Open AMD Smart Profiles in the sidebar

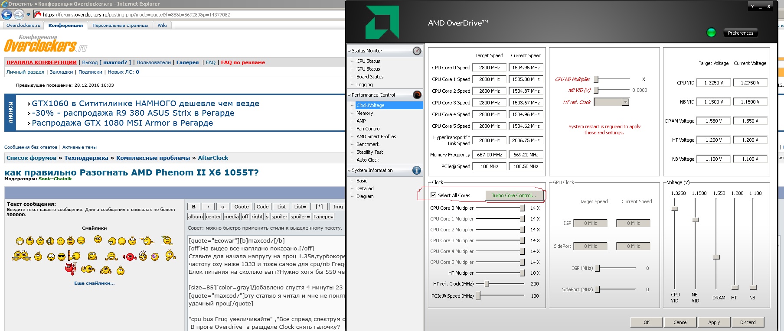pos(376,136)
